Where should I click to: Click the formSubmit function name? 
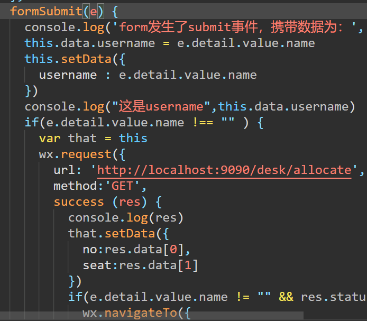pyautogui.click(x=46, y=11)
